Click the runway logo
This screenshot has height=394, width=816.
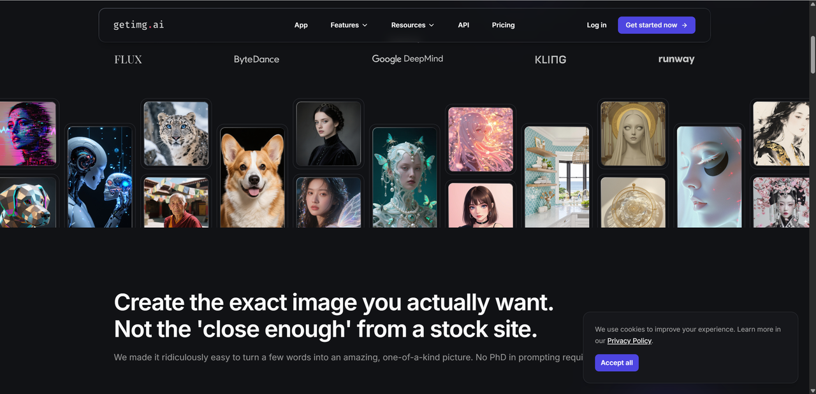[x=676, y=59]
